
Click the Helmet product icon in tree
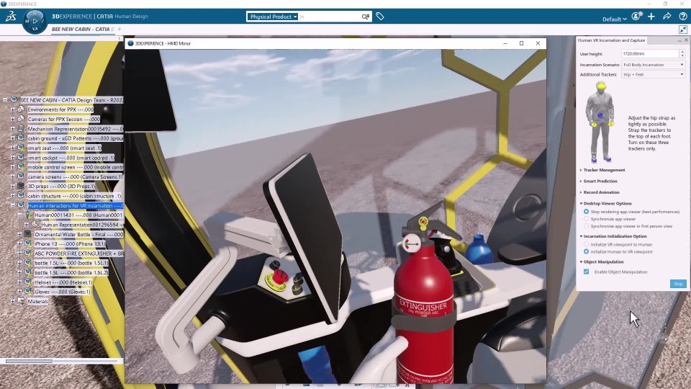point(28,282)
